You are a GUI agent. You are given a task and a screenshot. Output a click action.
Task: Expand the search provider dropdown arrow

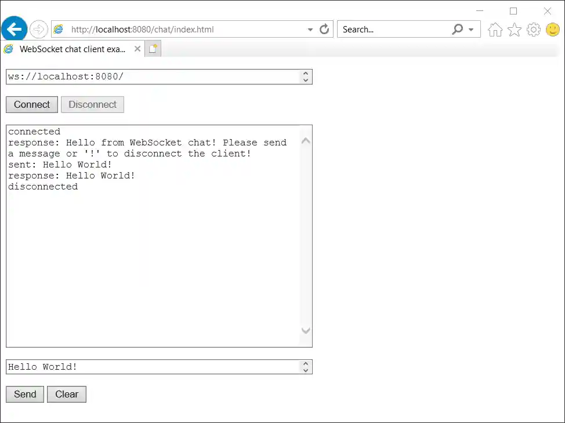coord(471,30)
